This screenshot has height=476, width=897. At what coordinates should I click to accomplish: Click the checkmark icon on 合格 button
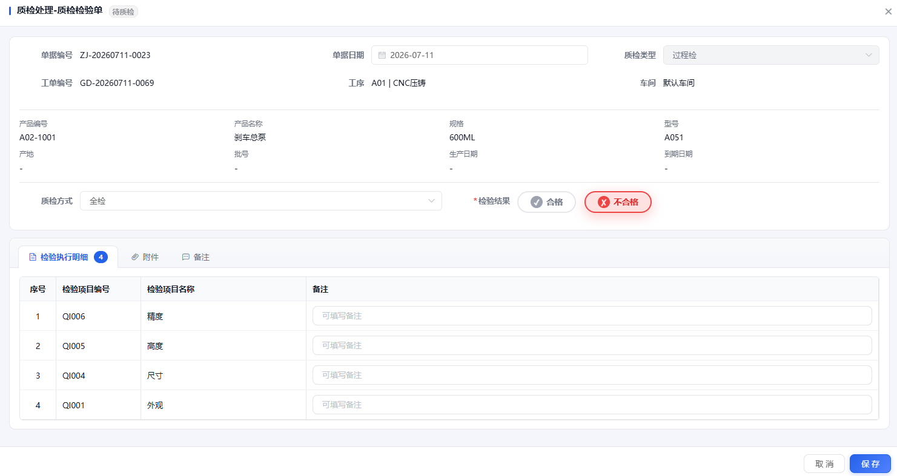(x=536, y=202)
